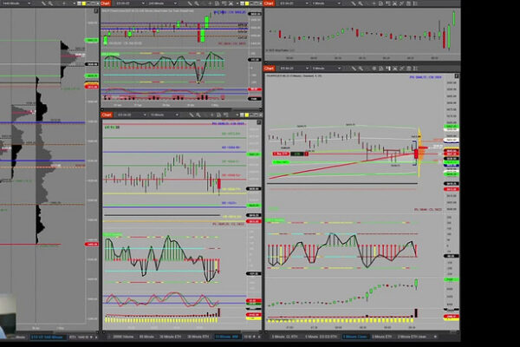Click yellow link swatch in 240 Minute toolbar
This screenshot has width=520, height=347.
[247, 3]
